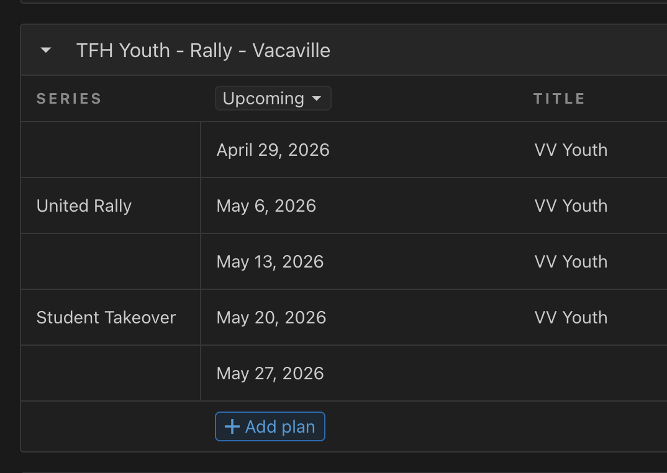
Task: Open the April 29, 2026 plan
Action: [x=273, y=150]
